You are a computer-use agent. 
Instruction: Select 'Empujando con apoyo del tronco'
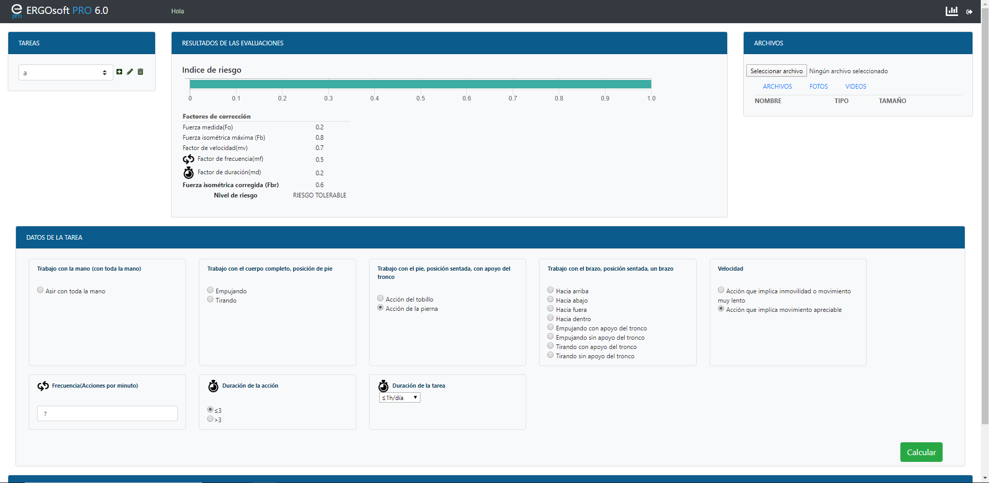[550, 327]
